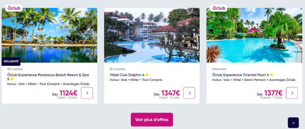The width and height of the screenshot is (305, 129).
Task: Open the Pandanus Beach Resort photo
Action: point(49,35)
